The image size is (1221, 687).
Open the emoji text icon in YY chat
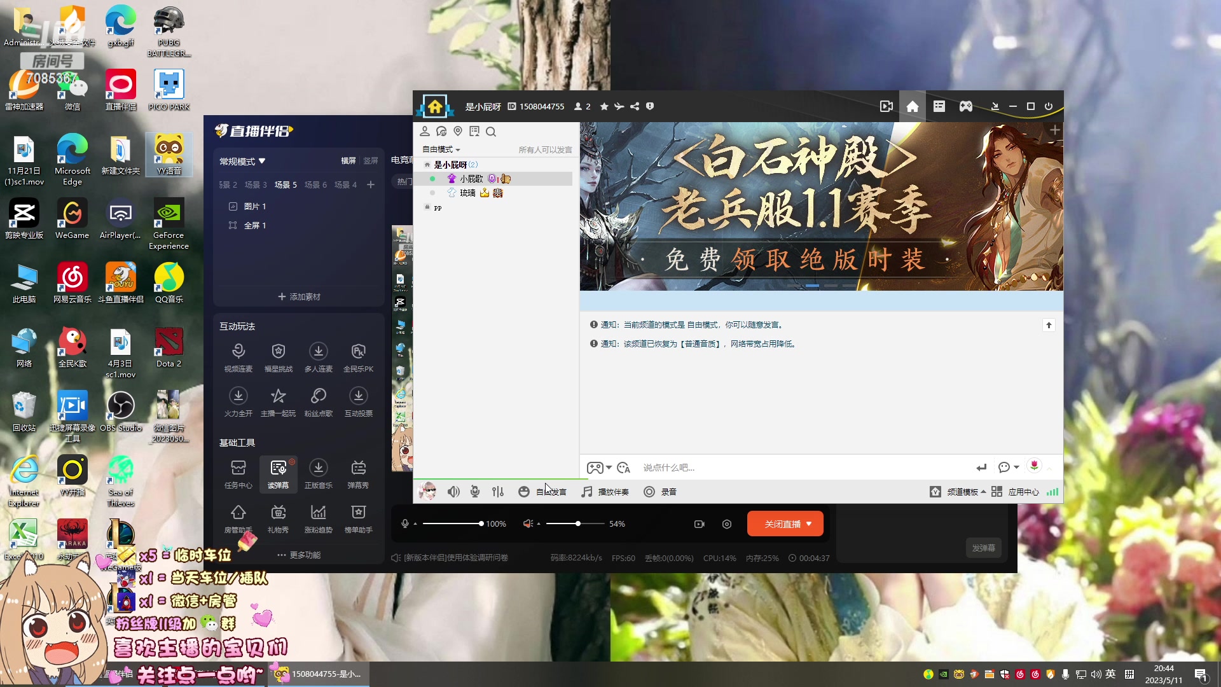(x=624, y=468)
